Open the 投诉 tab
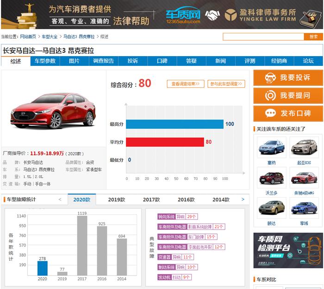324x289 pixels. [133, 61]
